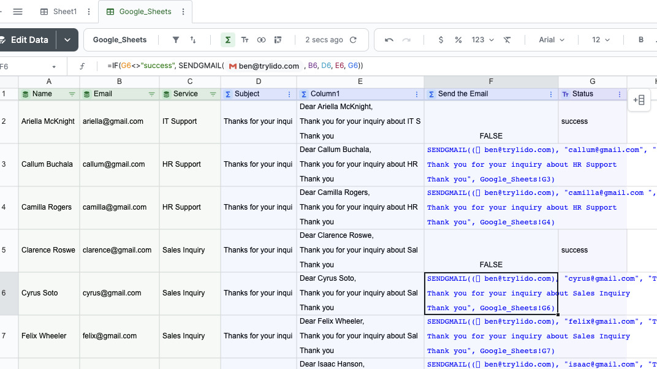This screenshot has height=369, width=657.
Task: Open filter on Service column
Action: (x=213, y=94)
